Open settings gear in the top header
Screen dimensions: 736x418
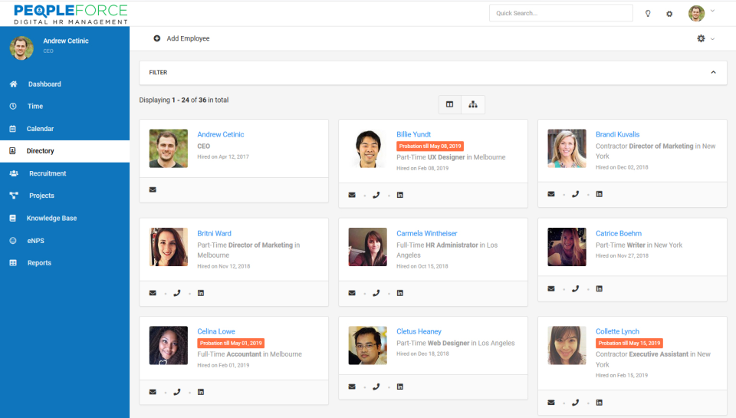pos(669,14)
